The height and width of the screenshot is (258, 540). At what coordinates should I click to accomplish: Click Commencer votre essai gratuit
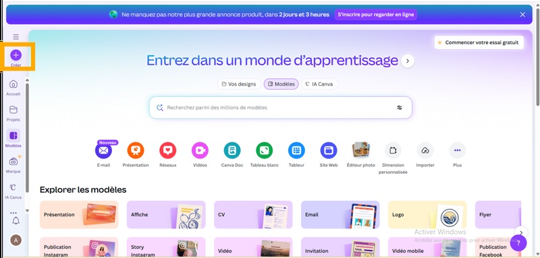pos(479,42)
